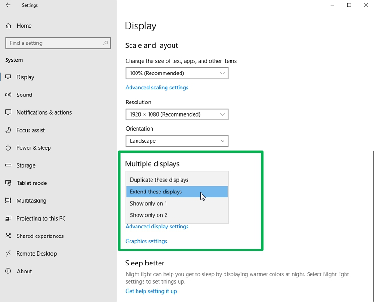
Task: Click the Focus assist moon icon
Action: tap(8, 130)
